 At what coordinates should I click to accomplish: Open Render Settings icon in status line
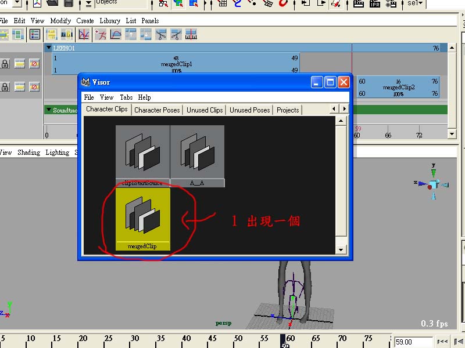pyautogui.click(x=391, y=3)
